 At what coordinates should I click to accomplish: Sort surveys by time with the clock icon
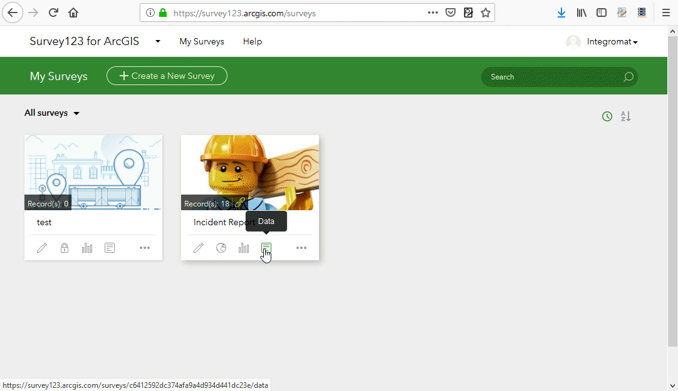tap(607, 116)
